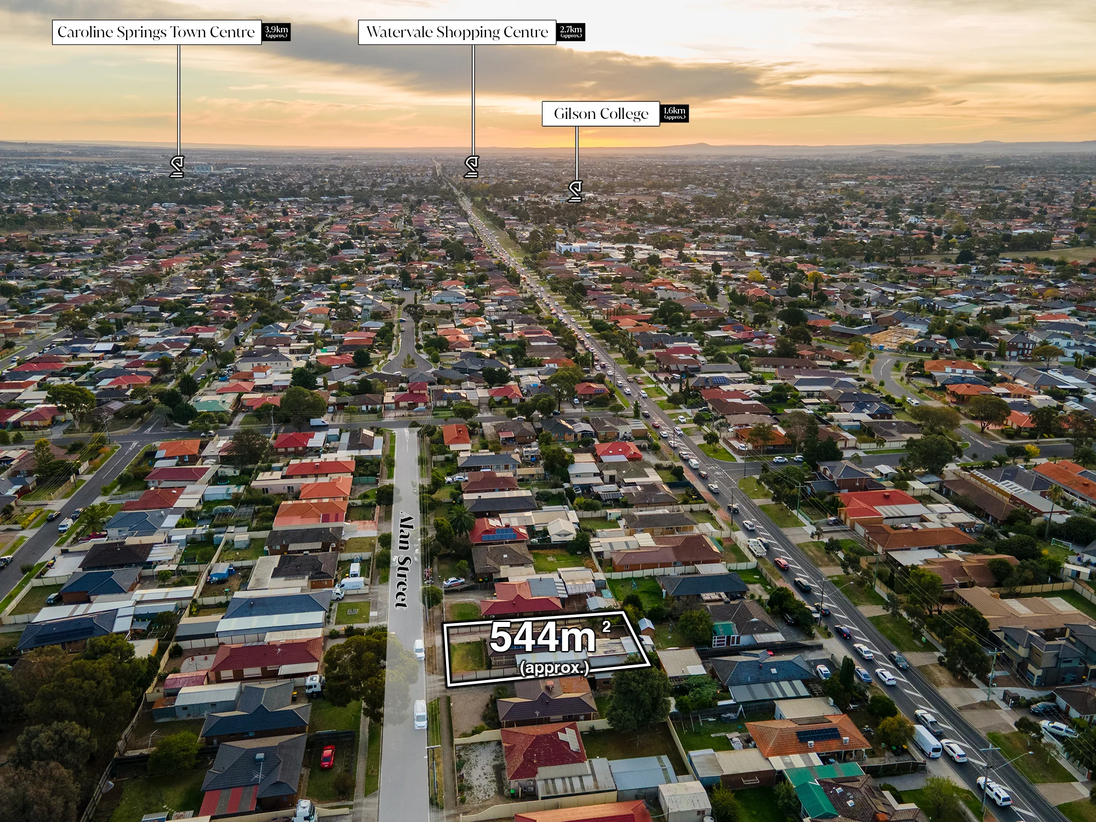Open the Gilson College label

click(601, 113)
